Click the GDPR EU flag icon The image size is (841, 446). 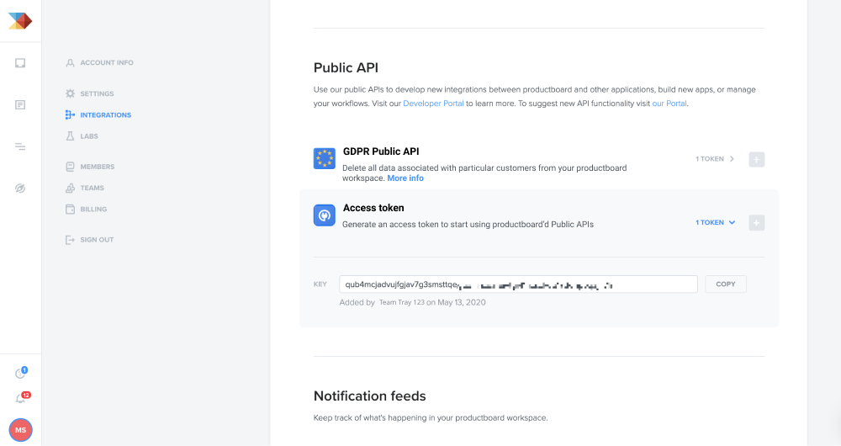pos(325,158)
